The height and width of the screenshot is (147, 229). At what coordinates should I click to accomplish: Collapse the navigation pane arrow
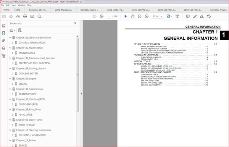point(81,94)
